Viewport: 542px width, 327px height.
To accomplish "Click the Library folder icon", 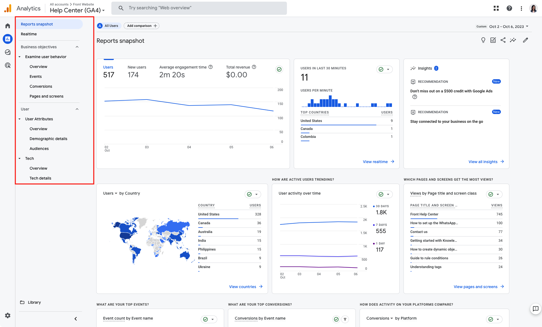I will (x=22, y=302).
